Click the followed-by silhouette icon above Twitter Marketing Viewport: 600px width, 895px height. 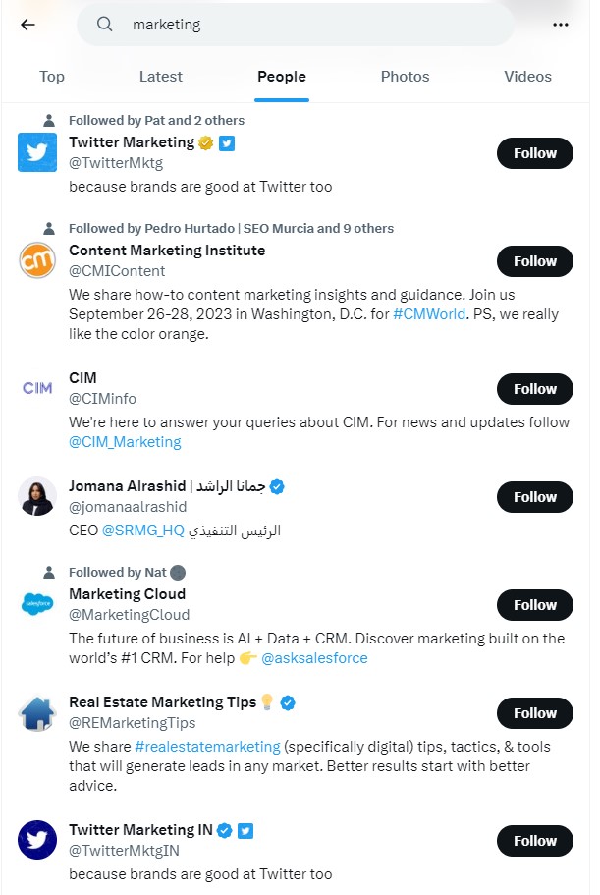(x=48, y=119)
